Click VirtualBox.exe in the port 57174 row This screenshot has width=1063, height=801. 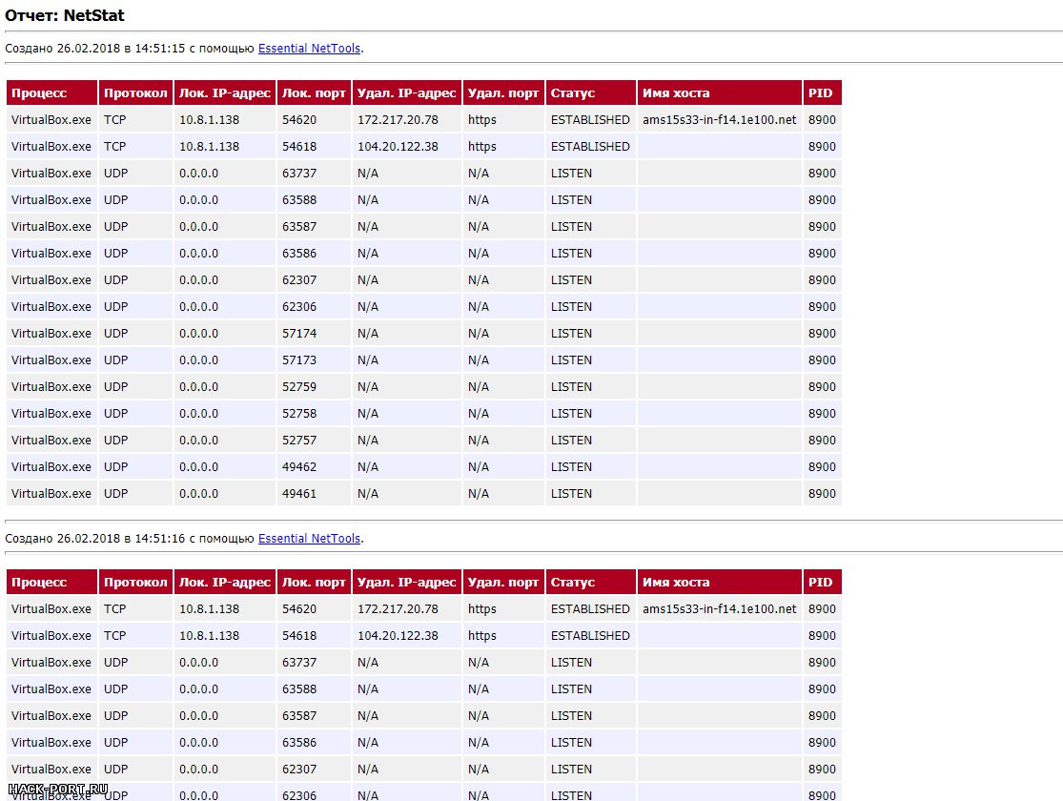51,333
